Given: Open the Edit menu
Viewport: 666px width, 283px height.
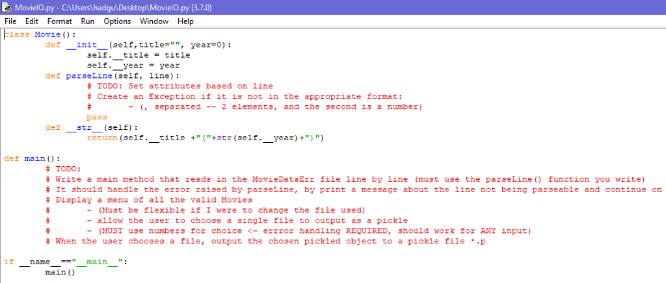Looking at the screenshot, I should pos(31,21).
